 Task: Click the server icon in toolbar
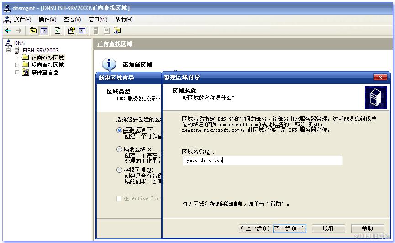(x=96, y=31)
